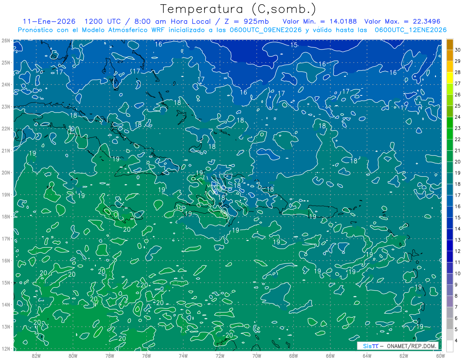468x361 pixels.
Task: Click the '64W' longitude axis label
Action: 367,356
